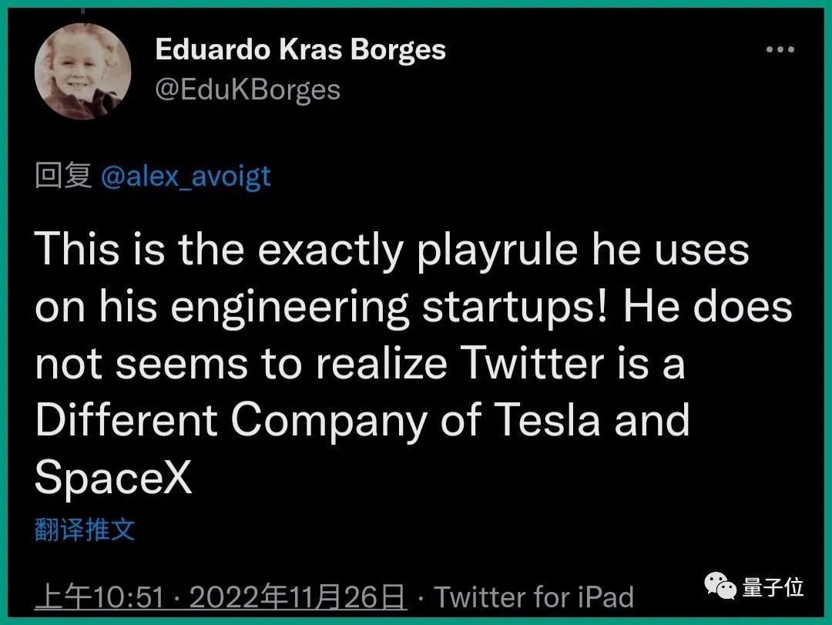Image resolution: width=832 pixels, height=625 pixels.
Task: Open the Twitter for iPad source link
Action: (x=534, y=597)
